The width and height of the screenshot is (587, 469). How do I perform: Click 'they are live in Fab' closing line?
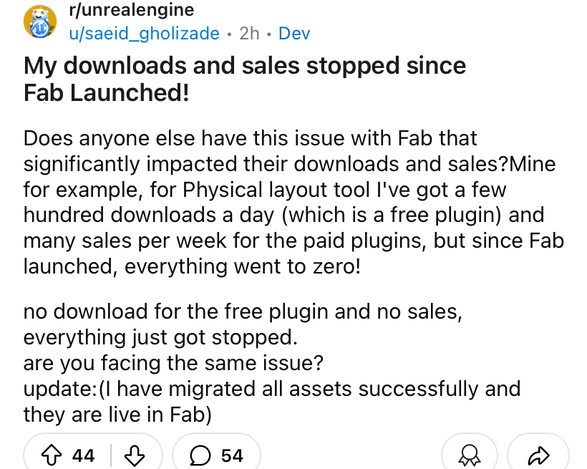click(117, 415)
